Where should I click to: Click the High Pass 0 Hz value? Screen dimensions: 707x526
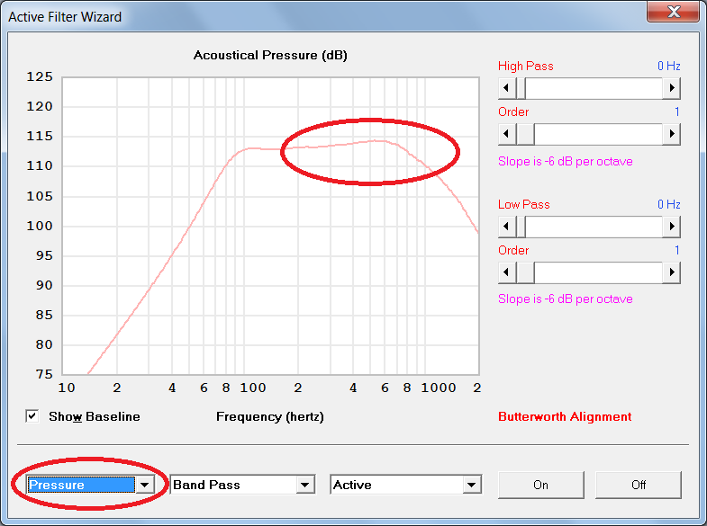(668, 67)
